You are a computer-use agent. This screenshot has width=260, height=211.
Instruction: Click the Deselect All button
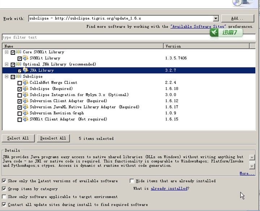[x=53, y=138]
